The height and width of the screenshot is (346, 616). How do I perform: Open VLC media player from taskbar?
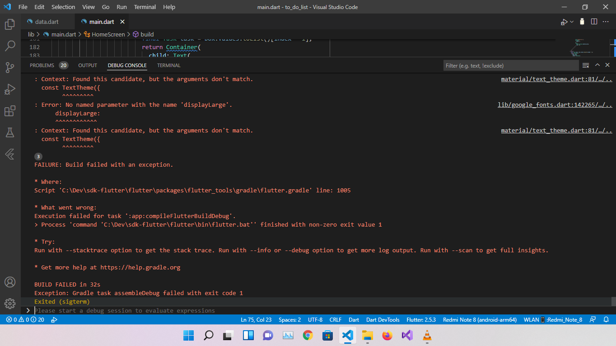click(427, 335)
